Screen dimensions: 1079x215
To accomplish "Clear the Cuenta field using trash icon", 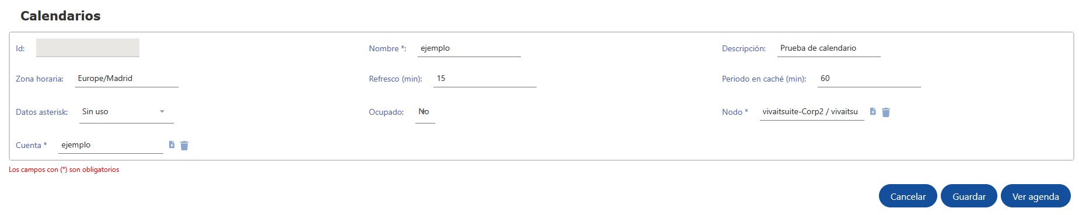I will click(x=184, y=146).
